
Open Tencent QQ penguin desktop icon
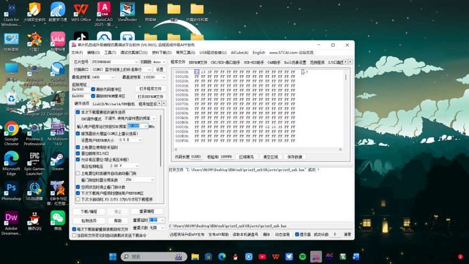[34, 221]
